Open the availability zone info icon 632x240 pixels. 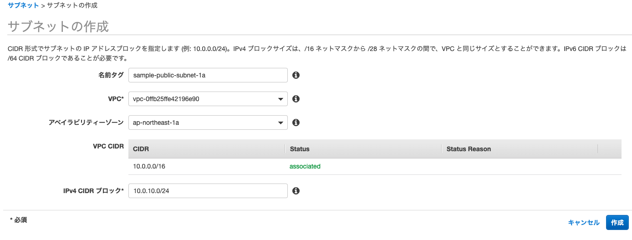296,123
